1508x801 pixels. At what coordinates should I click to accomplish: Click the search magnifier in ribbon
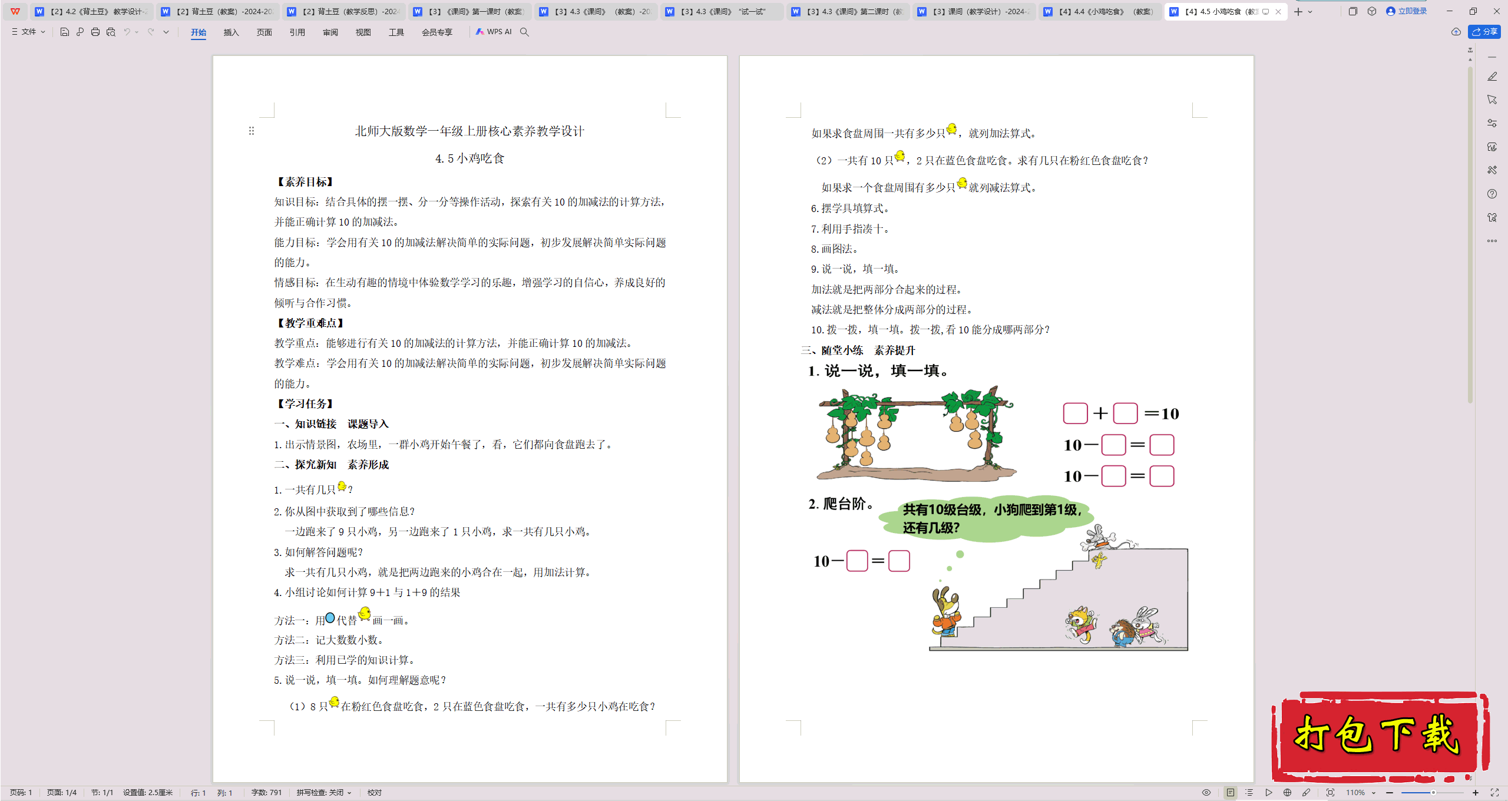(524, 32)
